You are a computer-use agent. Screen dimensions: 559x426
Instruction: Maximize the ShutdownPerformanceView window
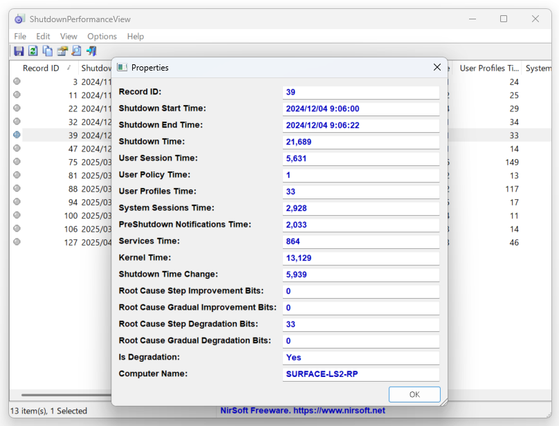click(504, 19)
